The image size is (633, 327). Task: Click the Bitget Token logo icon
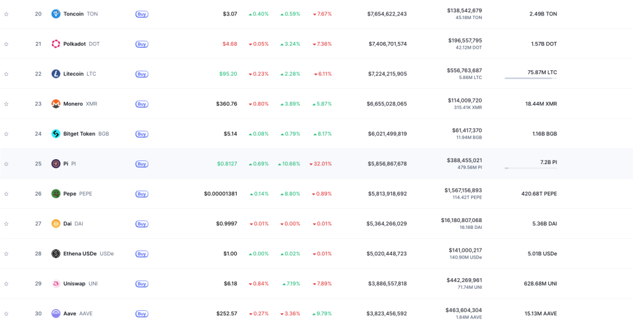[56, 134]
